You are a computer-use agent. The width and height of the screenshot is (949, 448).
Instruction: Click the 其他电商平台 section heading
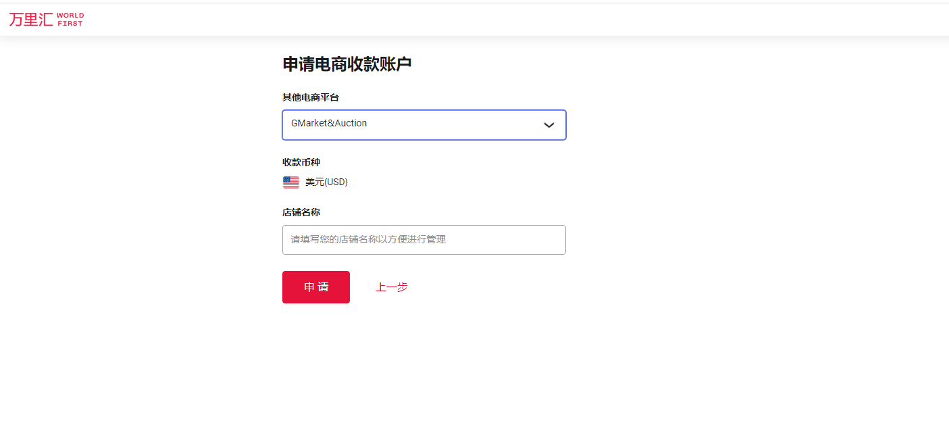pos(311,97)
